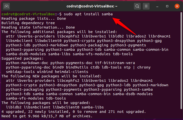The image size is (183, 120).
Task: Click 'Building dependency tree' line
Action: [28, 23]
